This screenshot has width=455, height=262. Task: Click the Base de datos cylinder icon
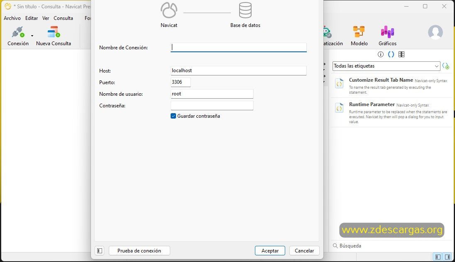click(x=245, y=10)
